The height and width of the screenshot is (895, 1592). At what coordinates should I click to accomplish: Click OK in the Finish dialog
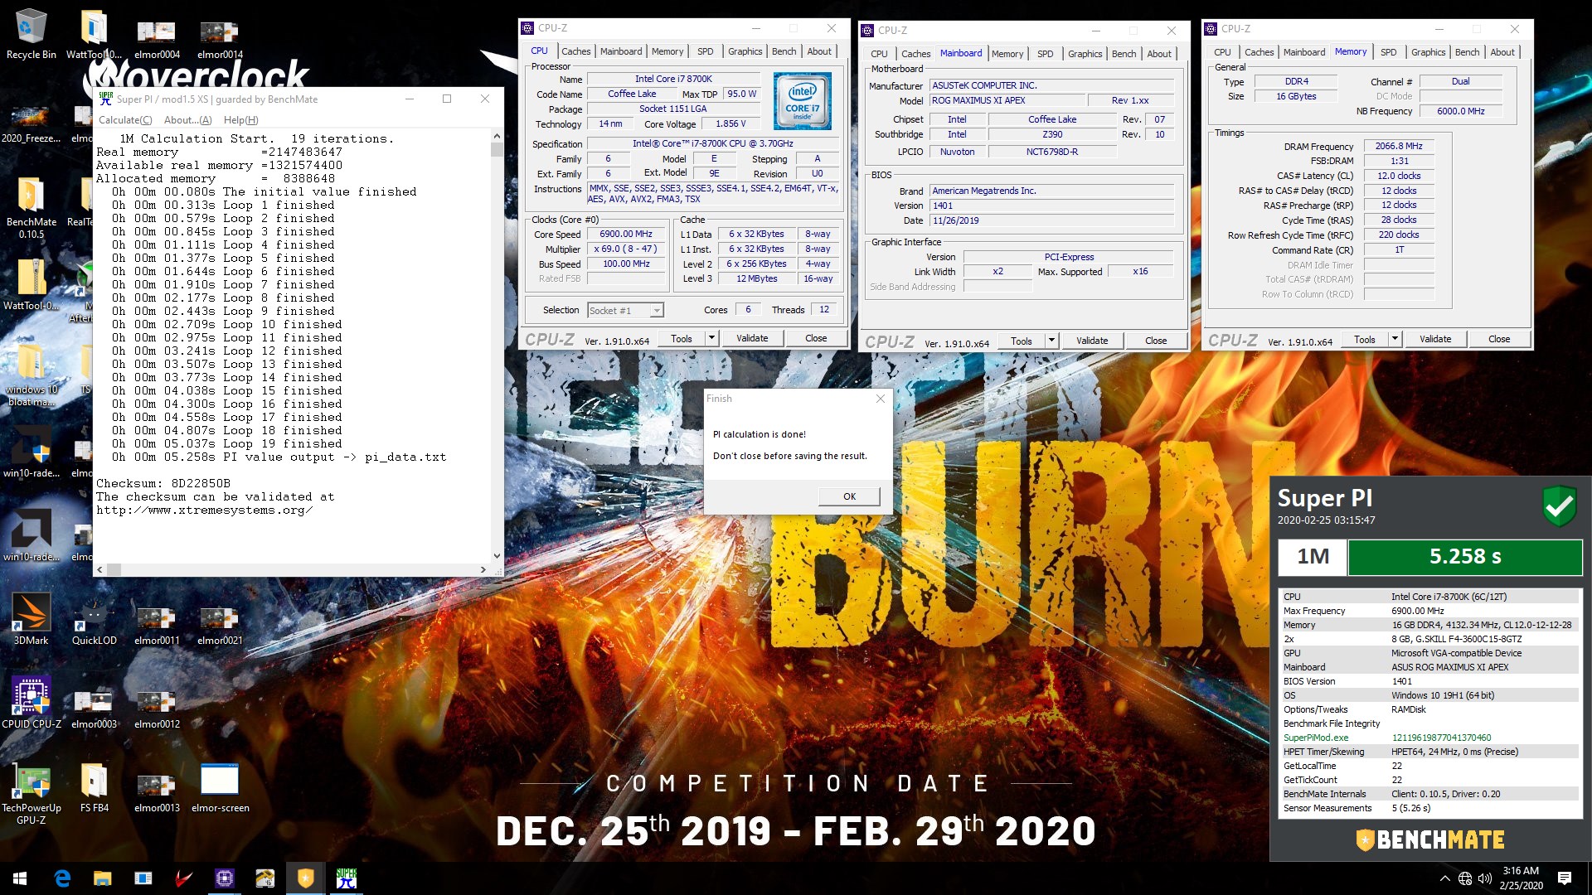(849, 496)
